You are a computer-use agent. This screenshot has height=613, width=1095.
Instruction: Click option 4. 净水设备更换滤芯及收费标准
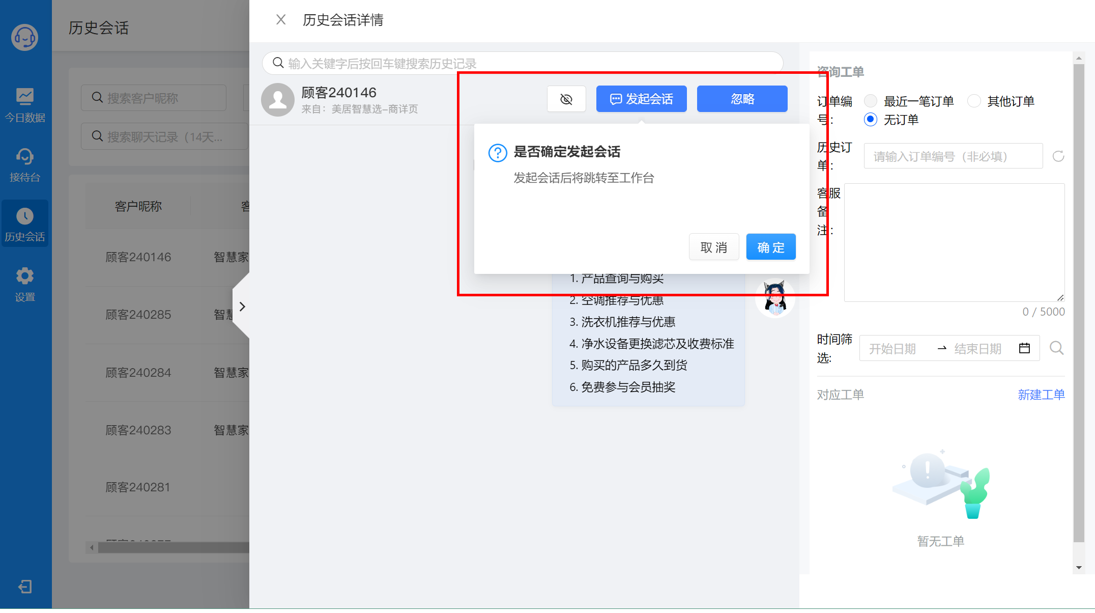click(652, 344)
